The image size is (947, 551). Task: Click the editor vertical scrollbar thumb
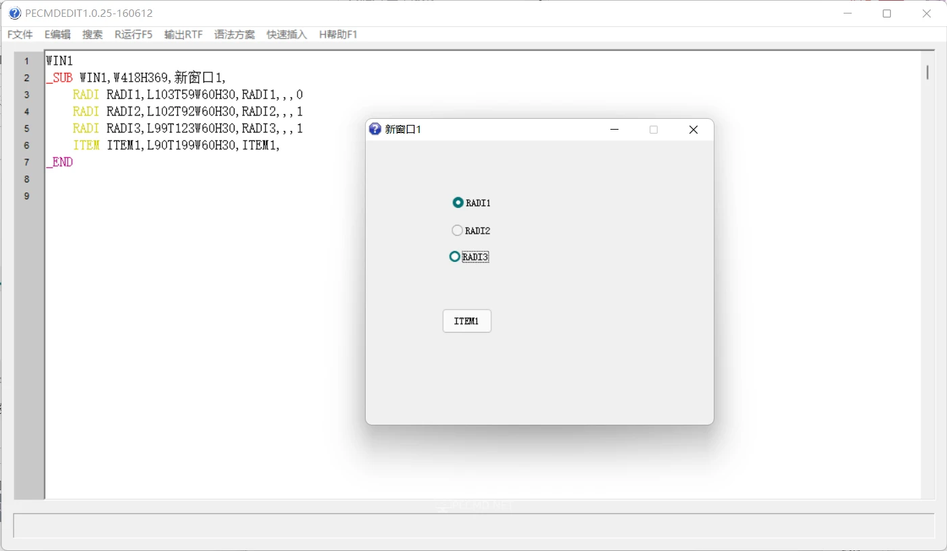tap(928, 72)
